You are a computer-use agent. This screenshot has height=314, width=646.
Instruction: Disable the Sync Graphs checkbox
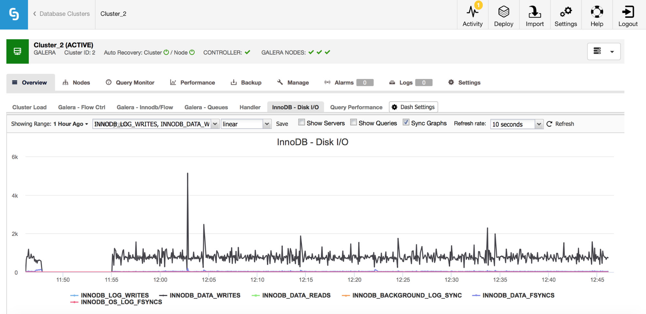pos(406,122)
